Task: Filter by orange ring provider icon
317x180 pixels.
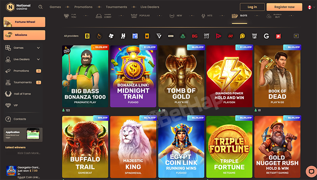Action: (x=99, y=36)
